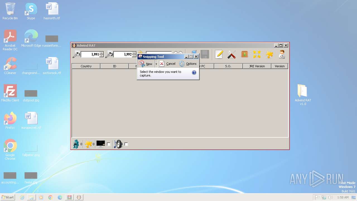Open the hasnorth.rtf file
This screenshot has width=357, height=201.
[x=52, y=11]
